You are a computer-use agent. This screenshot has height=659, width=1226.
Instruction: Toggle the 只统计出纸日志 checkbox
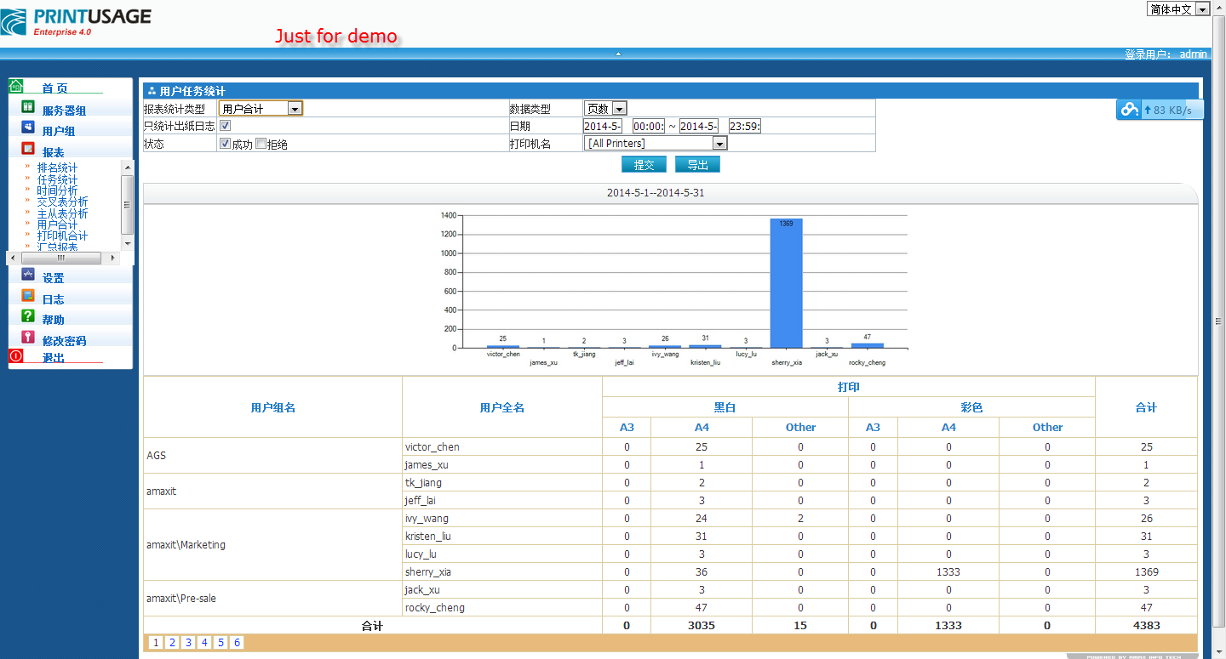[x=226, y=125]
